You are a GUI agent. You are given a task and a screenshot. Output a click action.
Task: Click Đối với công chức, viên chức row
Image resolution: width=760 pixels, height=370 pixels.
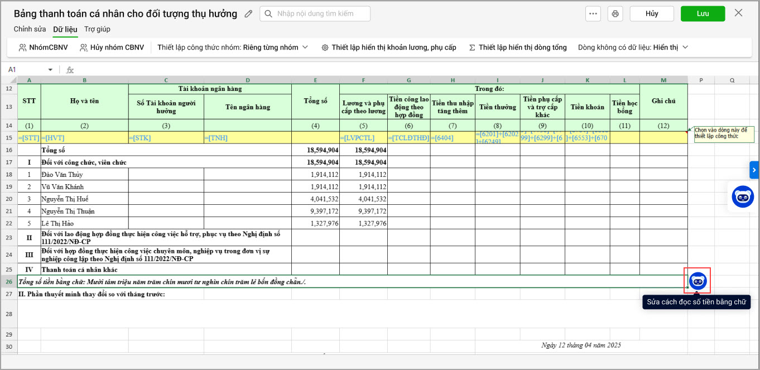(166, 162)
